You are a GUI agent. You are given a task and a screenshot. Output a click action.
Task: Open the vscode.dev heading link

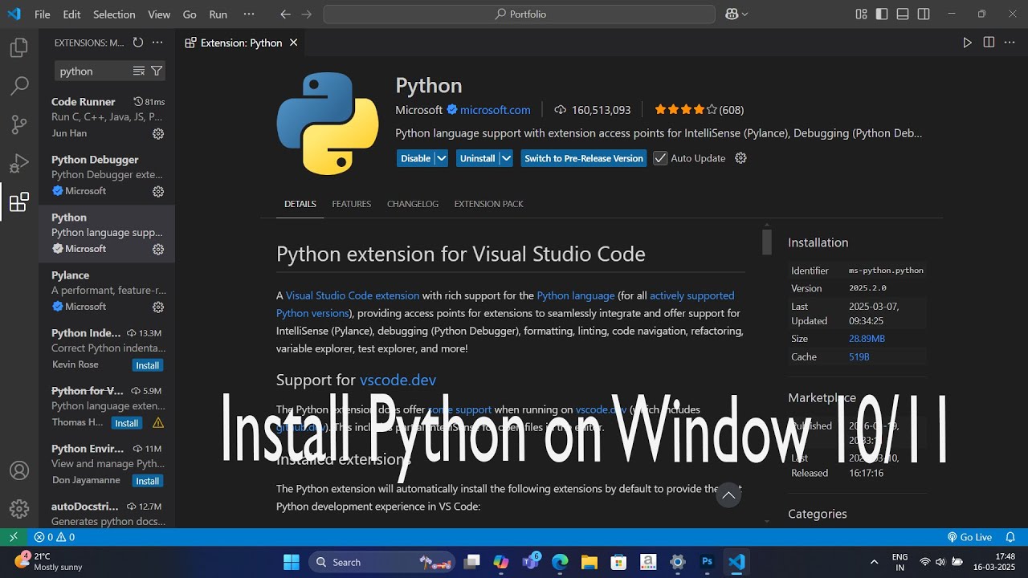click(x=398, y=380)
